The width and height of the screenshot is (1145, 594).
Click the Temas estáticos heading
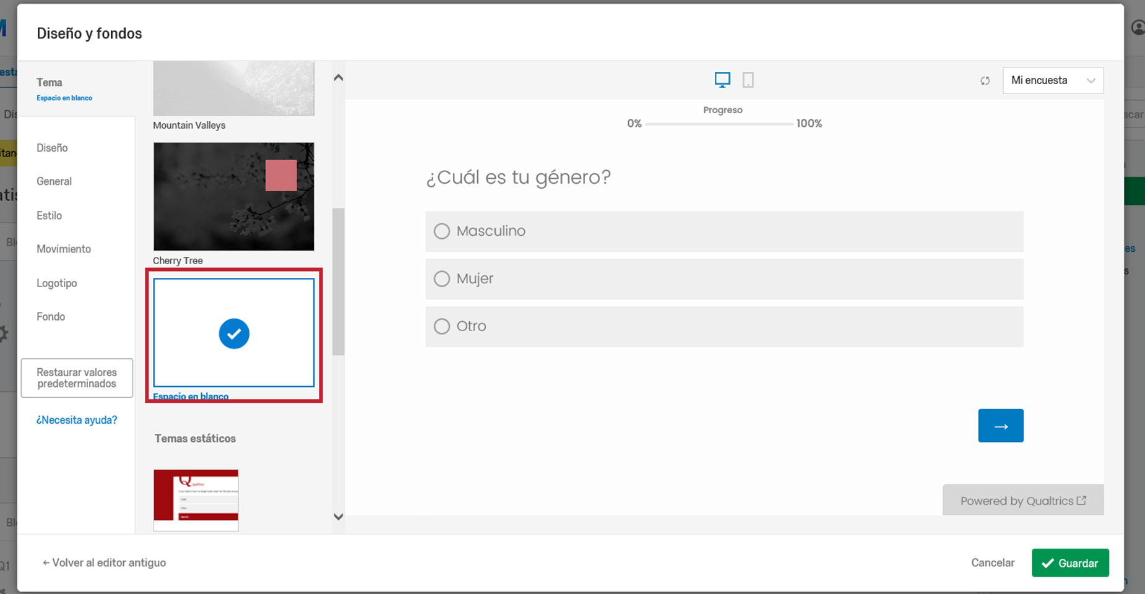195,439
